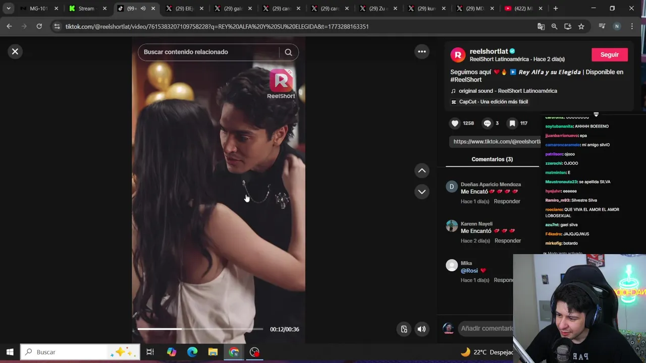Open Chrome from the taskbar
646x363 pixels.
pyautogui.click(x=234, y=352)
